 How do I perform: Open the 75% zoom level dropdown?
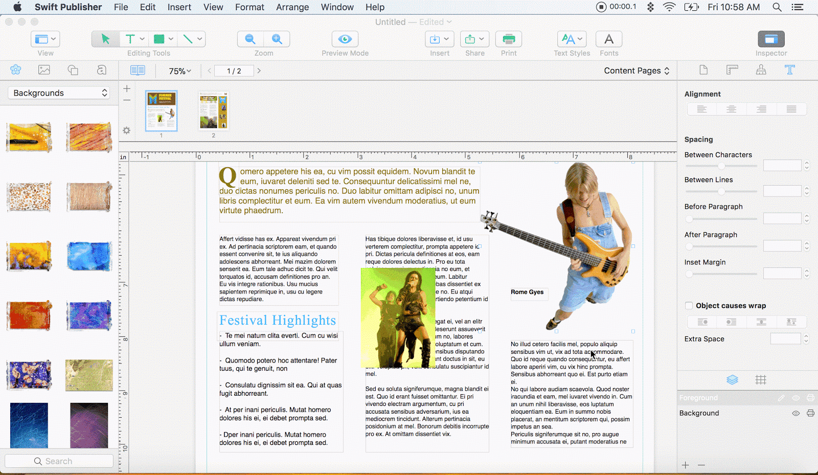[x=180, y=71]
